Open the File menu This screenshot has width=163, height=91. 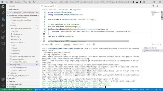click(7, 2)
